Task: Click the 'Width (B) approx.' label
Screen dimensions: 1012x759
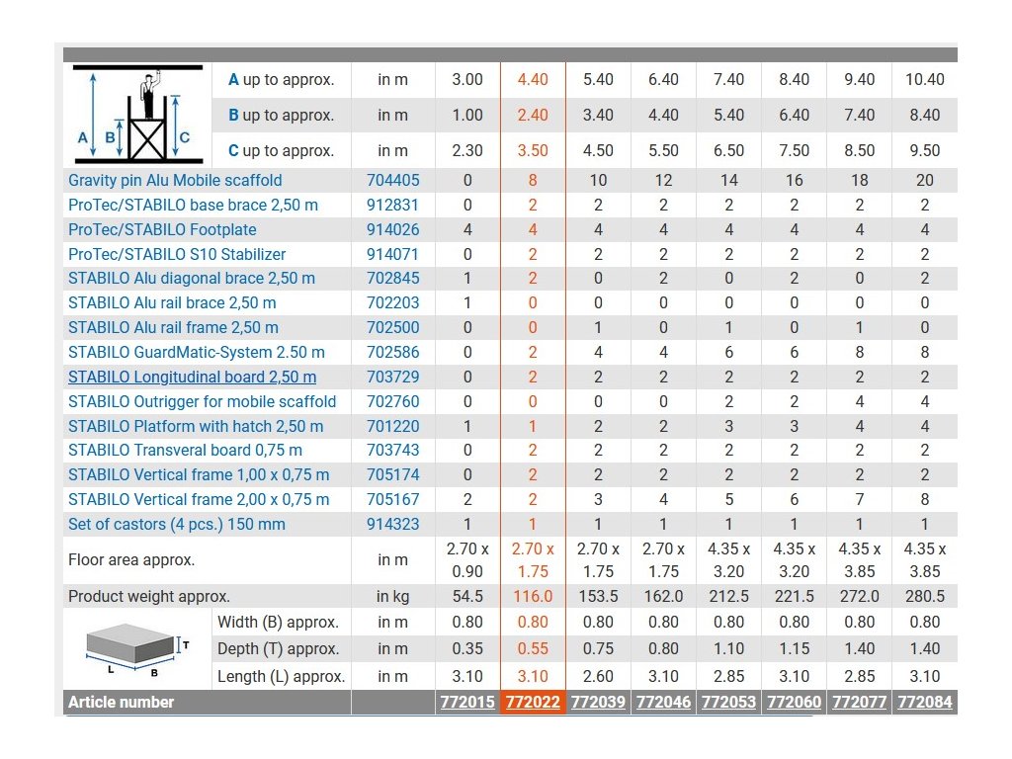Action: click(x=278, y=623)
